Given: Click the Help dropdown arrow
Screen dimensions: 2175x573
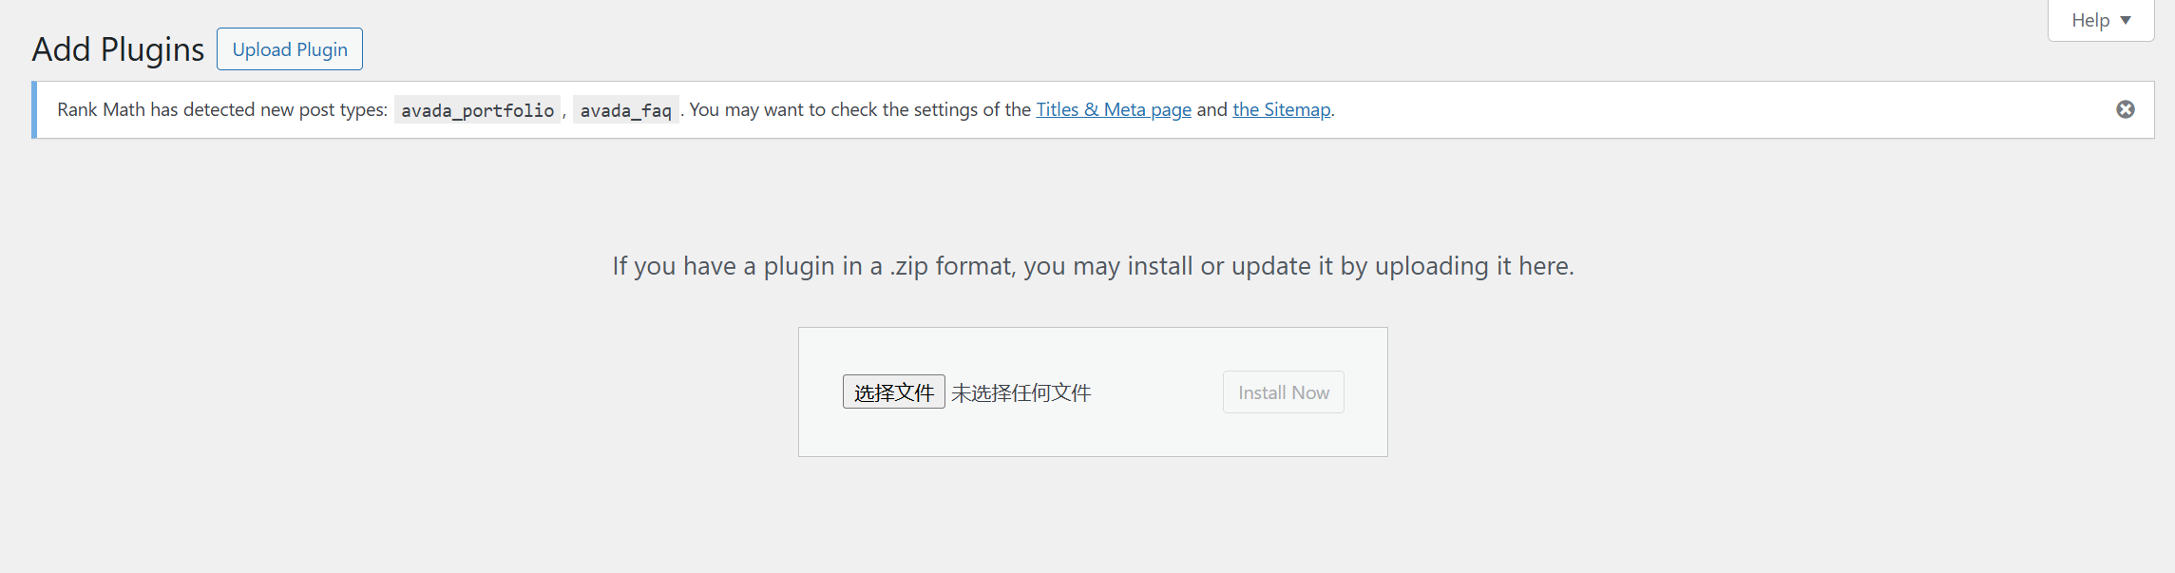Looking at the screenshot, I should pos(2126,20).
